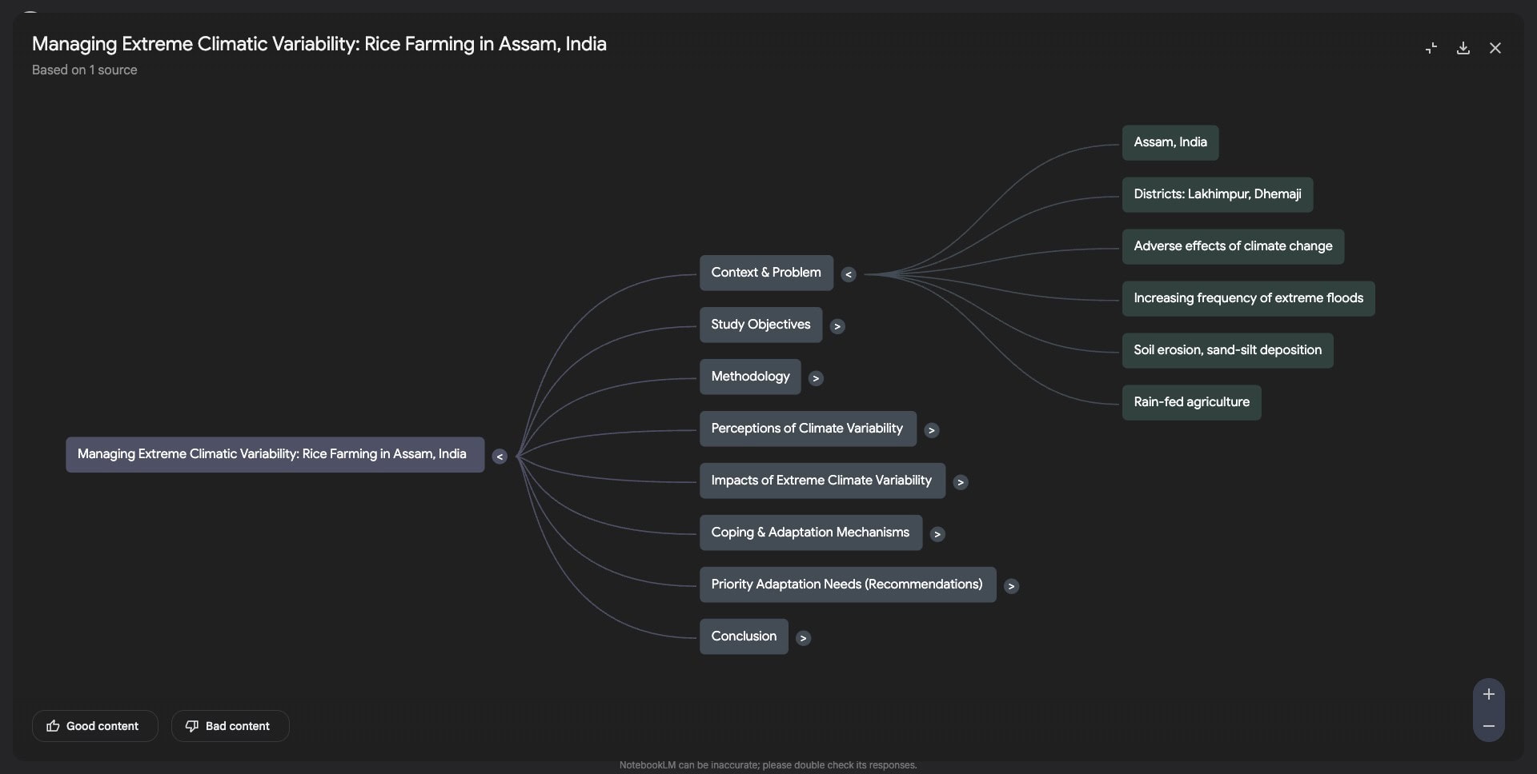Zoom out with the minus icon
Viewport: 1537px width, 774px height.
click(x=1488, y=726)
